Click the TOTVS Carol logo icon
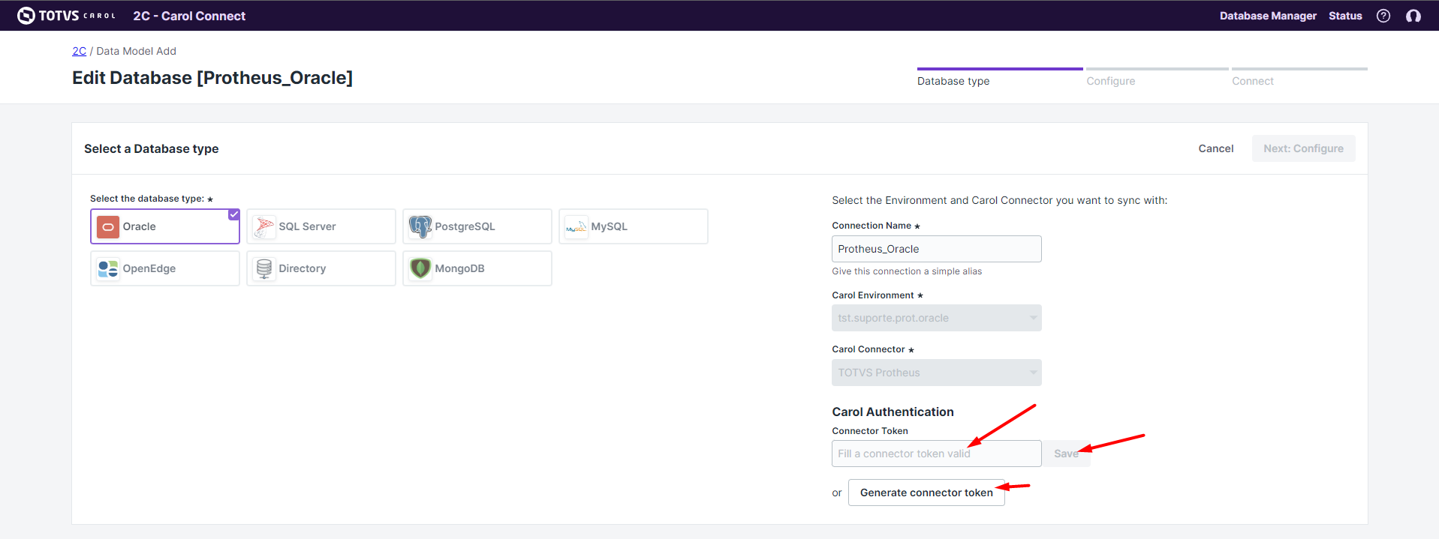The width and height of the screenshot is (1439, 539). pyautogui.click(x=26, y=16)
